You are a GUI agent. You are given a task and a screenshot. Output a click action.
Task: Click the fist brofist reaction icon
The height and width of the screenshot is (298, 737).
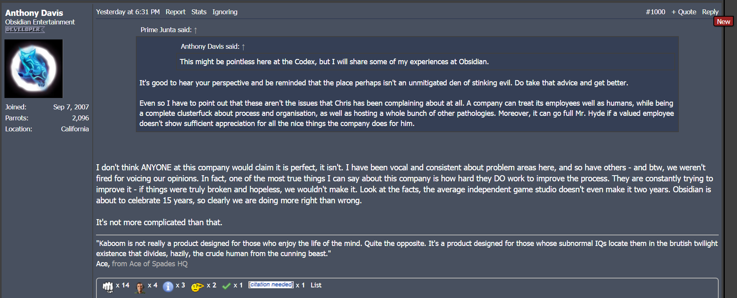point(108,287)
